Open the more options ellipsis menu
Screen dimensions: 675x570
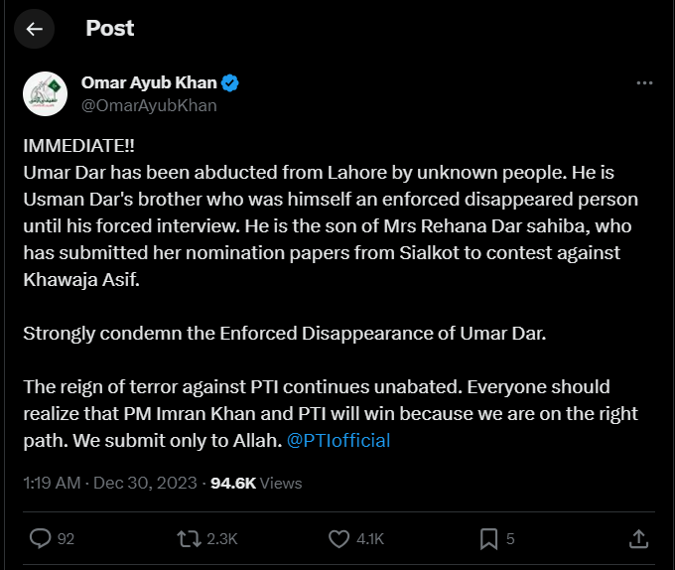(643, 83)
